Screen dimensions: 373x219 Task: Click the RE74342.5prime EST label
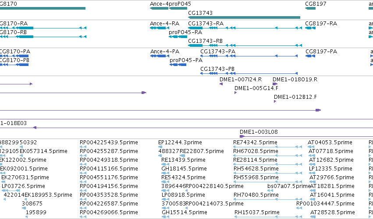255,143
